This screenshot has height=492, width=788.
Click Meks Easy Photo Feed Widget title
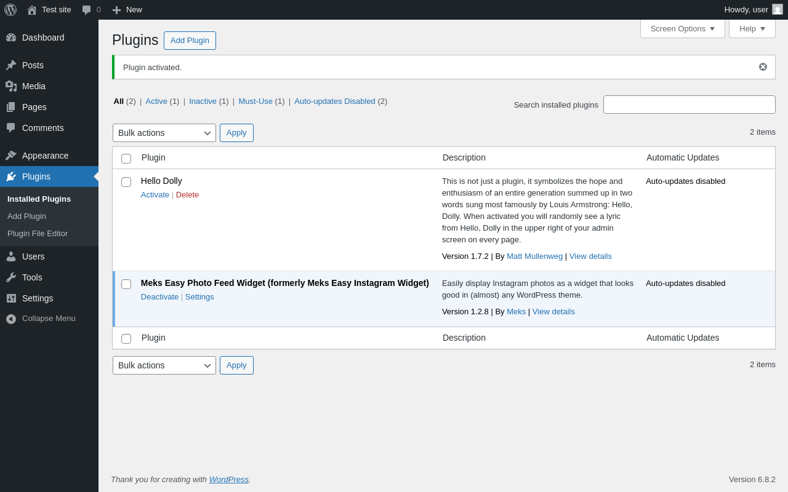tap(285, 283)
